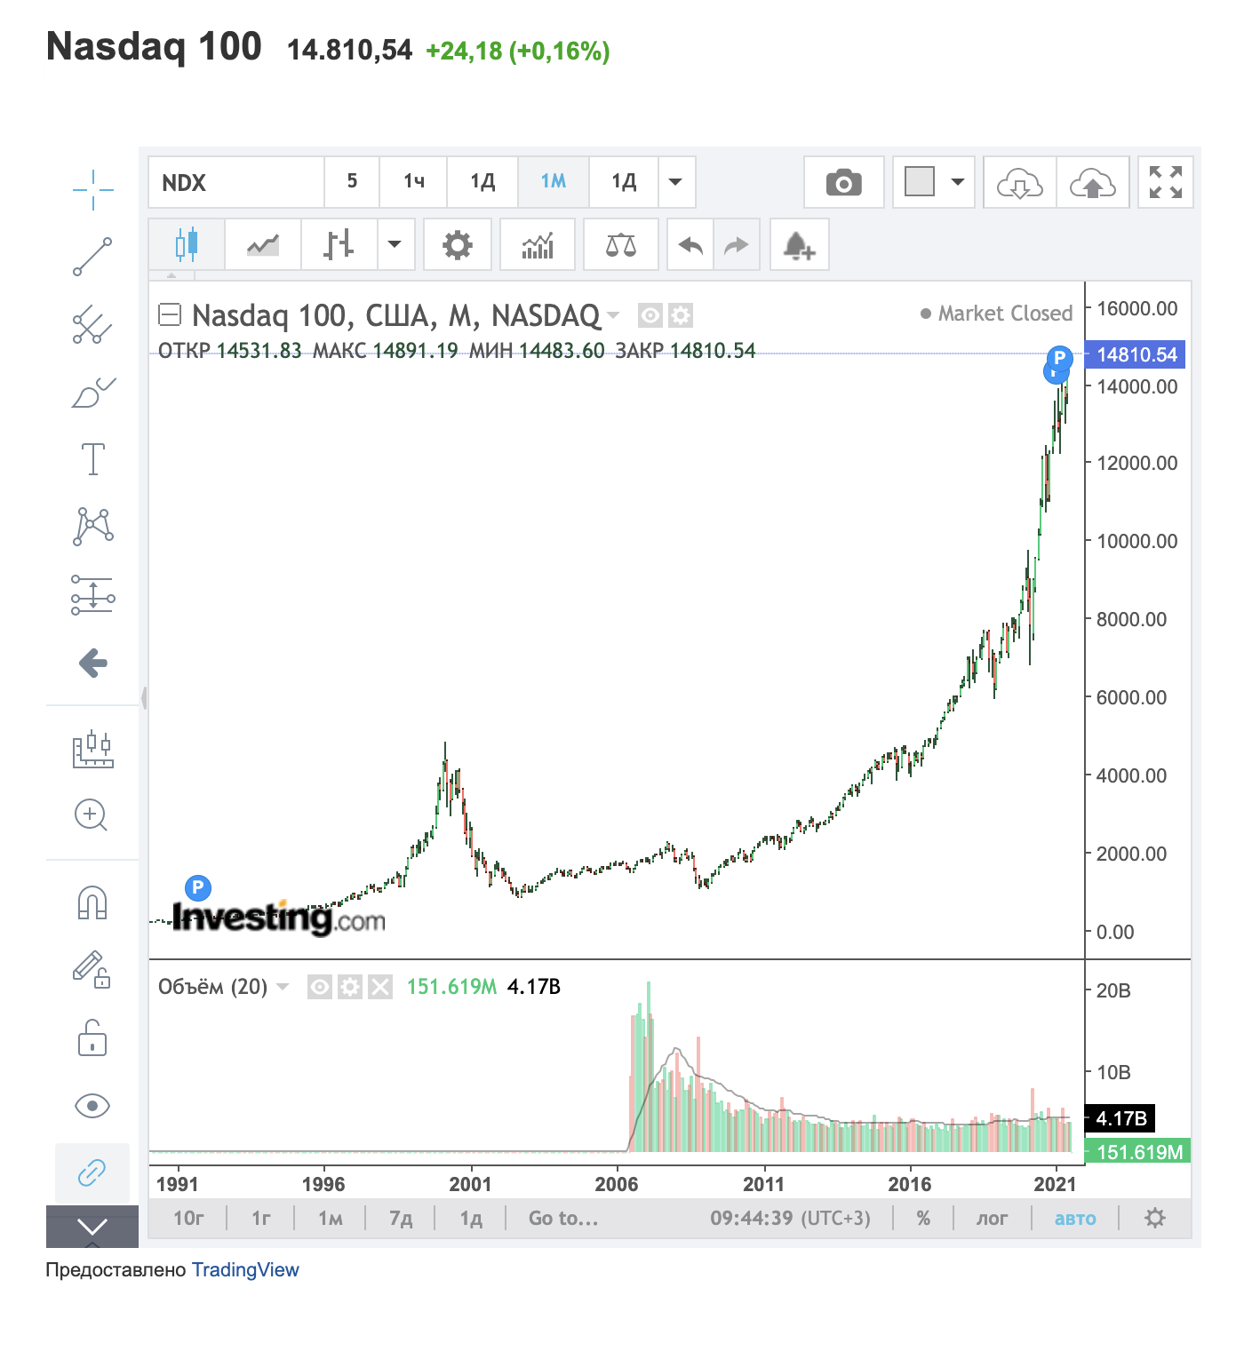This screenshot has width=1244, height=1359.
Task: Select the 7д time range
Action: pos(401,1218)
